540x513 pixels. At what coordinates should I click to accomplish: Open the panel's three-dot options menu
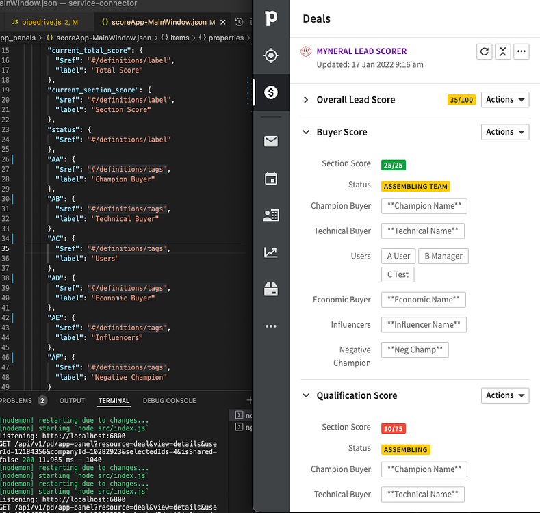[522, 52]
